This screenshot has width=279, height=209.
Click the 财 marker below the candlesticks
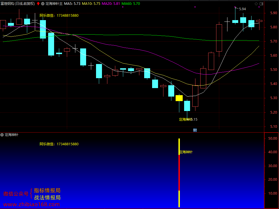tap(195, 130)
